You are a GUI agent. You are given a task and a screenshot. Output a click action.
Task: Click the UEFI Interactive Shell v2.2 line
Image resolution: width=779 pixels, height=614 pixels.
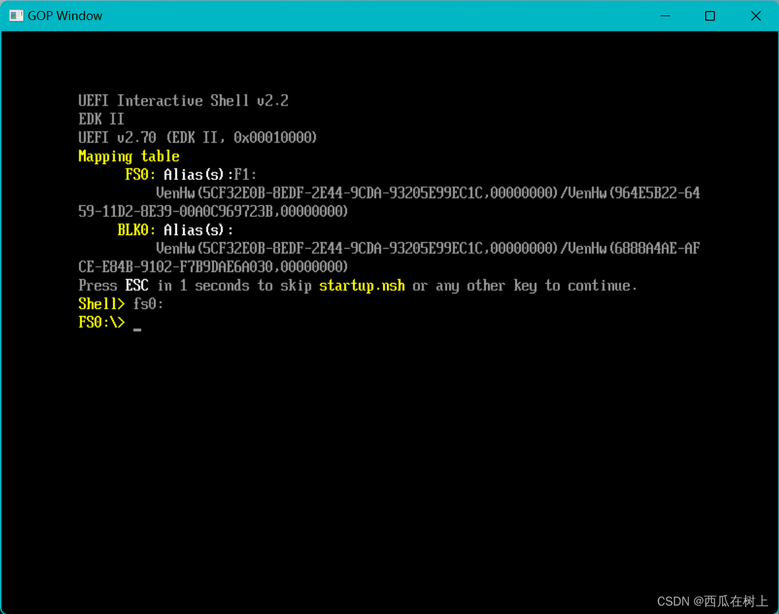[183, 100]
